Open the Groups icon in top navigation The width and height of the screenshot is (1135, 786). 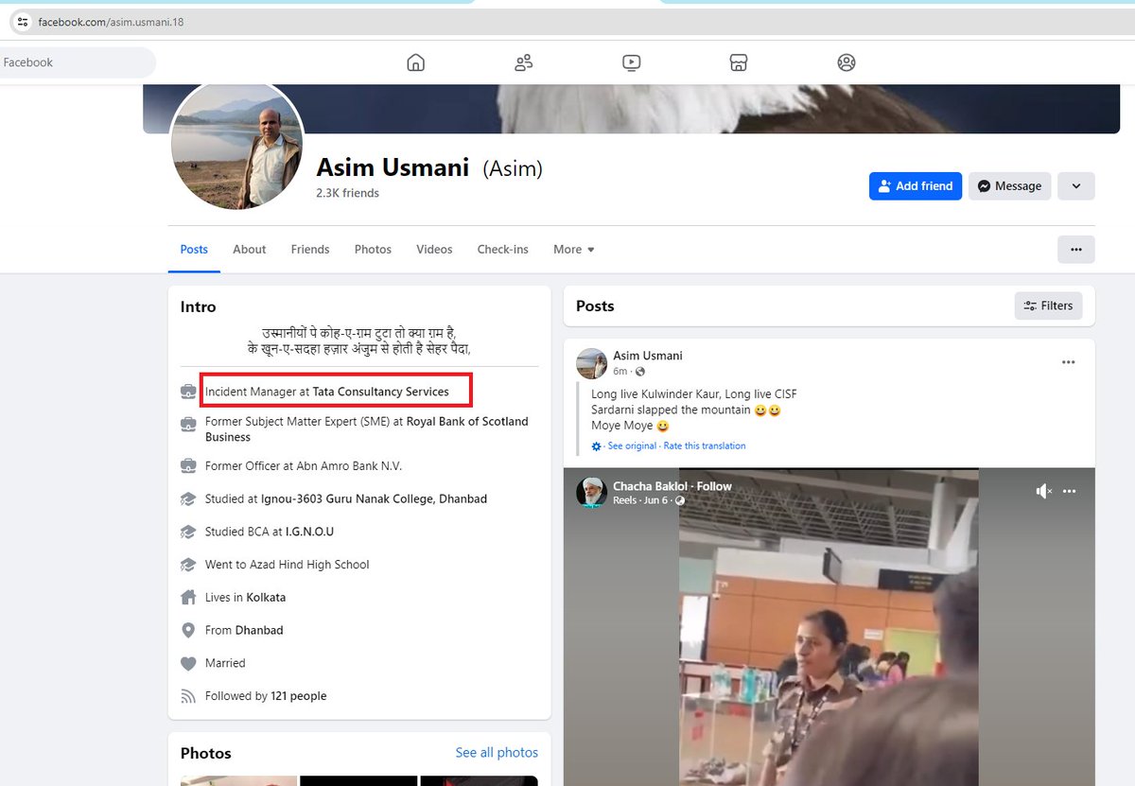point(847,62)
